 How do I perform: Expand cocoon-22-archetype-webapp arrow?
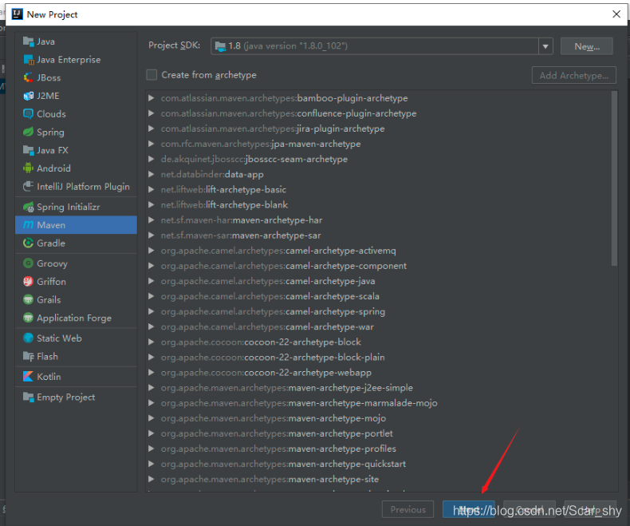pos(151,373)
